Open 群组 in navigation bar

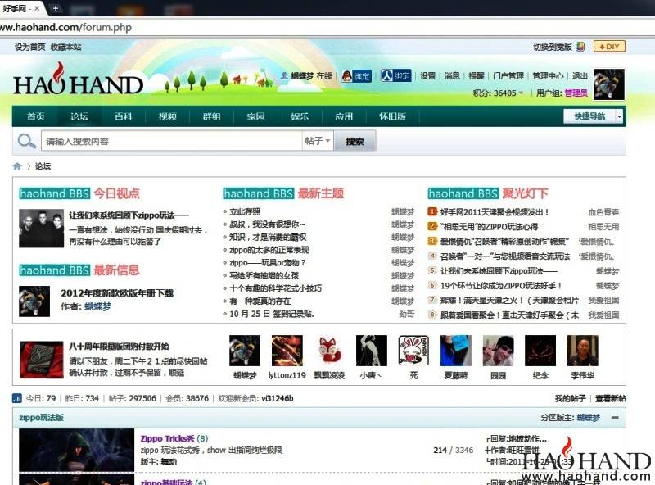coord(212,116)
